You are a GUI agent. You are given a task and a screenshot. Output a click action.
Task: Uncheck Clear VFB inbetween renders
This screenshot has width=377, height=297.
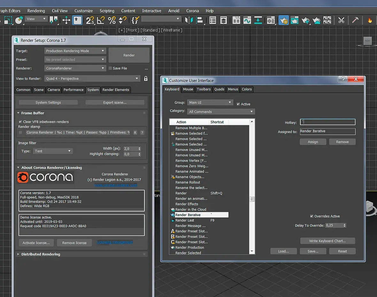(x=20, y=122)
